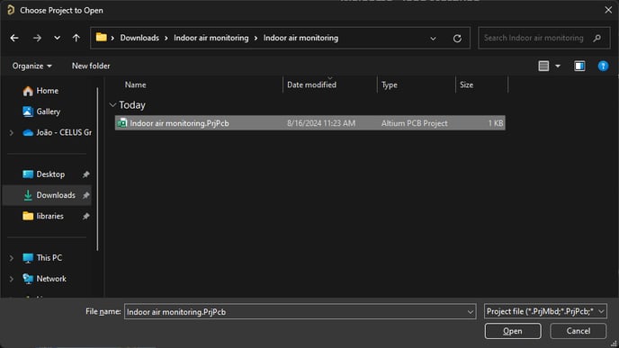Expand the João - CELUS node
This screenshot has height=348, width=619.
tap(12, 133)
